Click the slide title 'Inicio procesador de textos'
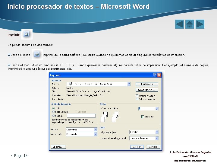The height and width of the screenshot is (163, 217). coord(50,7)
